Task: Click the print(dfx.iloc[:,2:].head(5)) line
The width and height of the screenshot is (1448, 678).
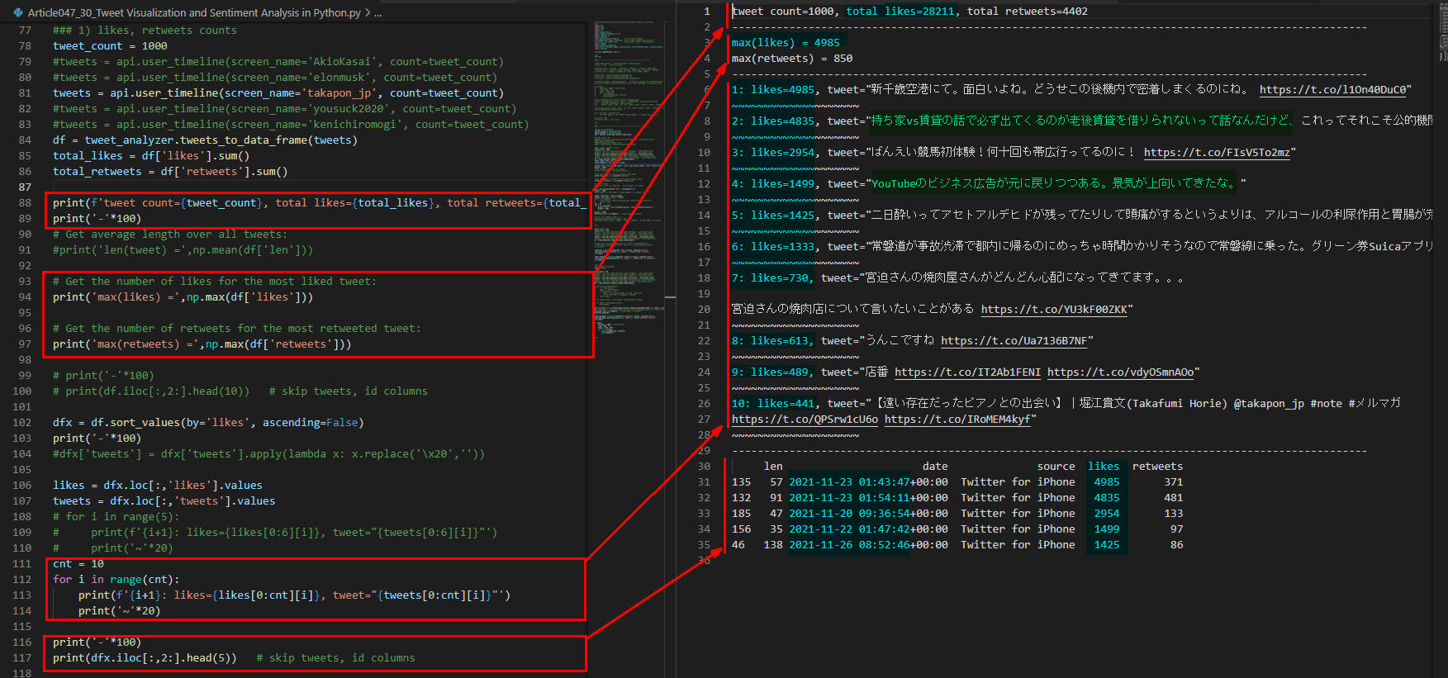Action: click(145, 658)
